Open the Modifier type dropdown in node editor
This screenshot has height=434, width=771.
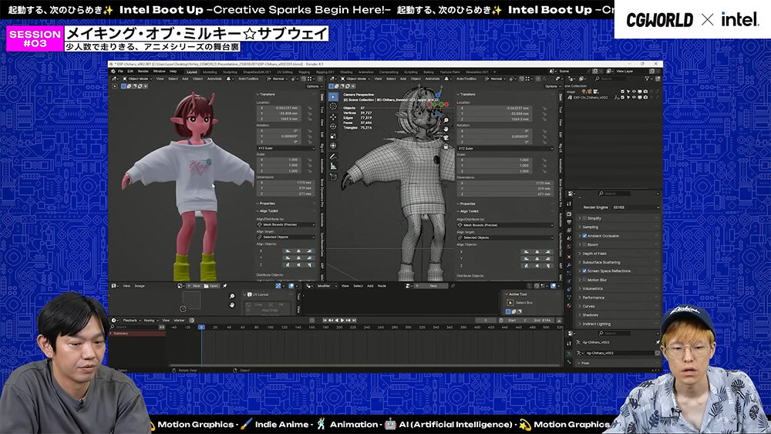(x=325, y=285)
